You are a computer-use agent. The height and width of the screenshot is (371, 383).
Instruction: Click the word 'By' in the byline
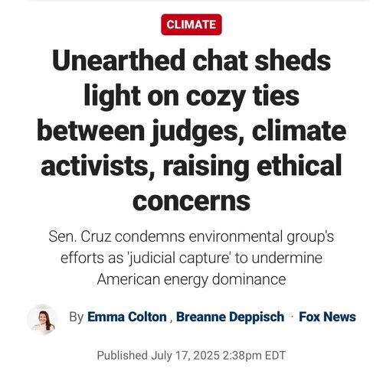pyautogui.click(x=76, y=317)
